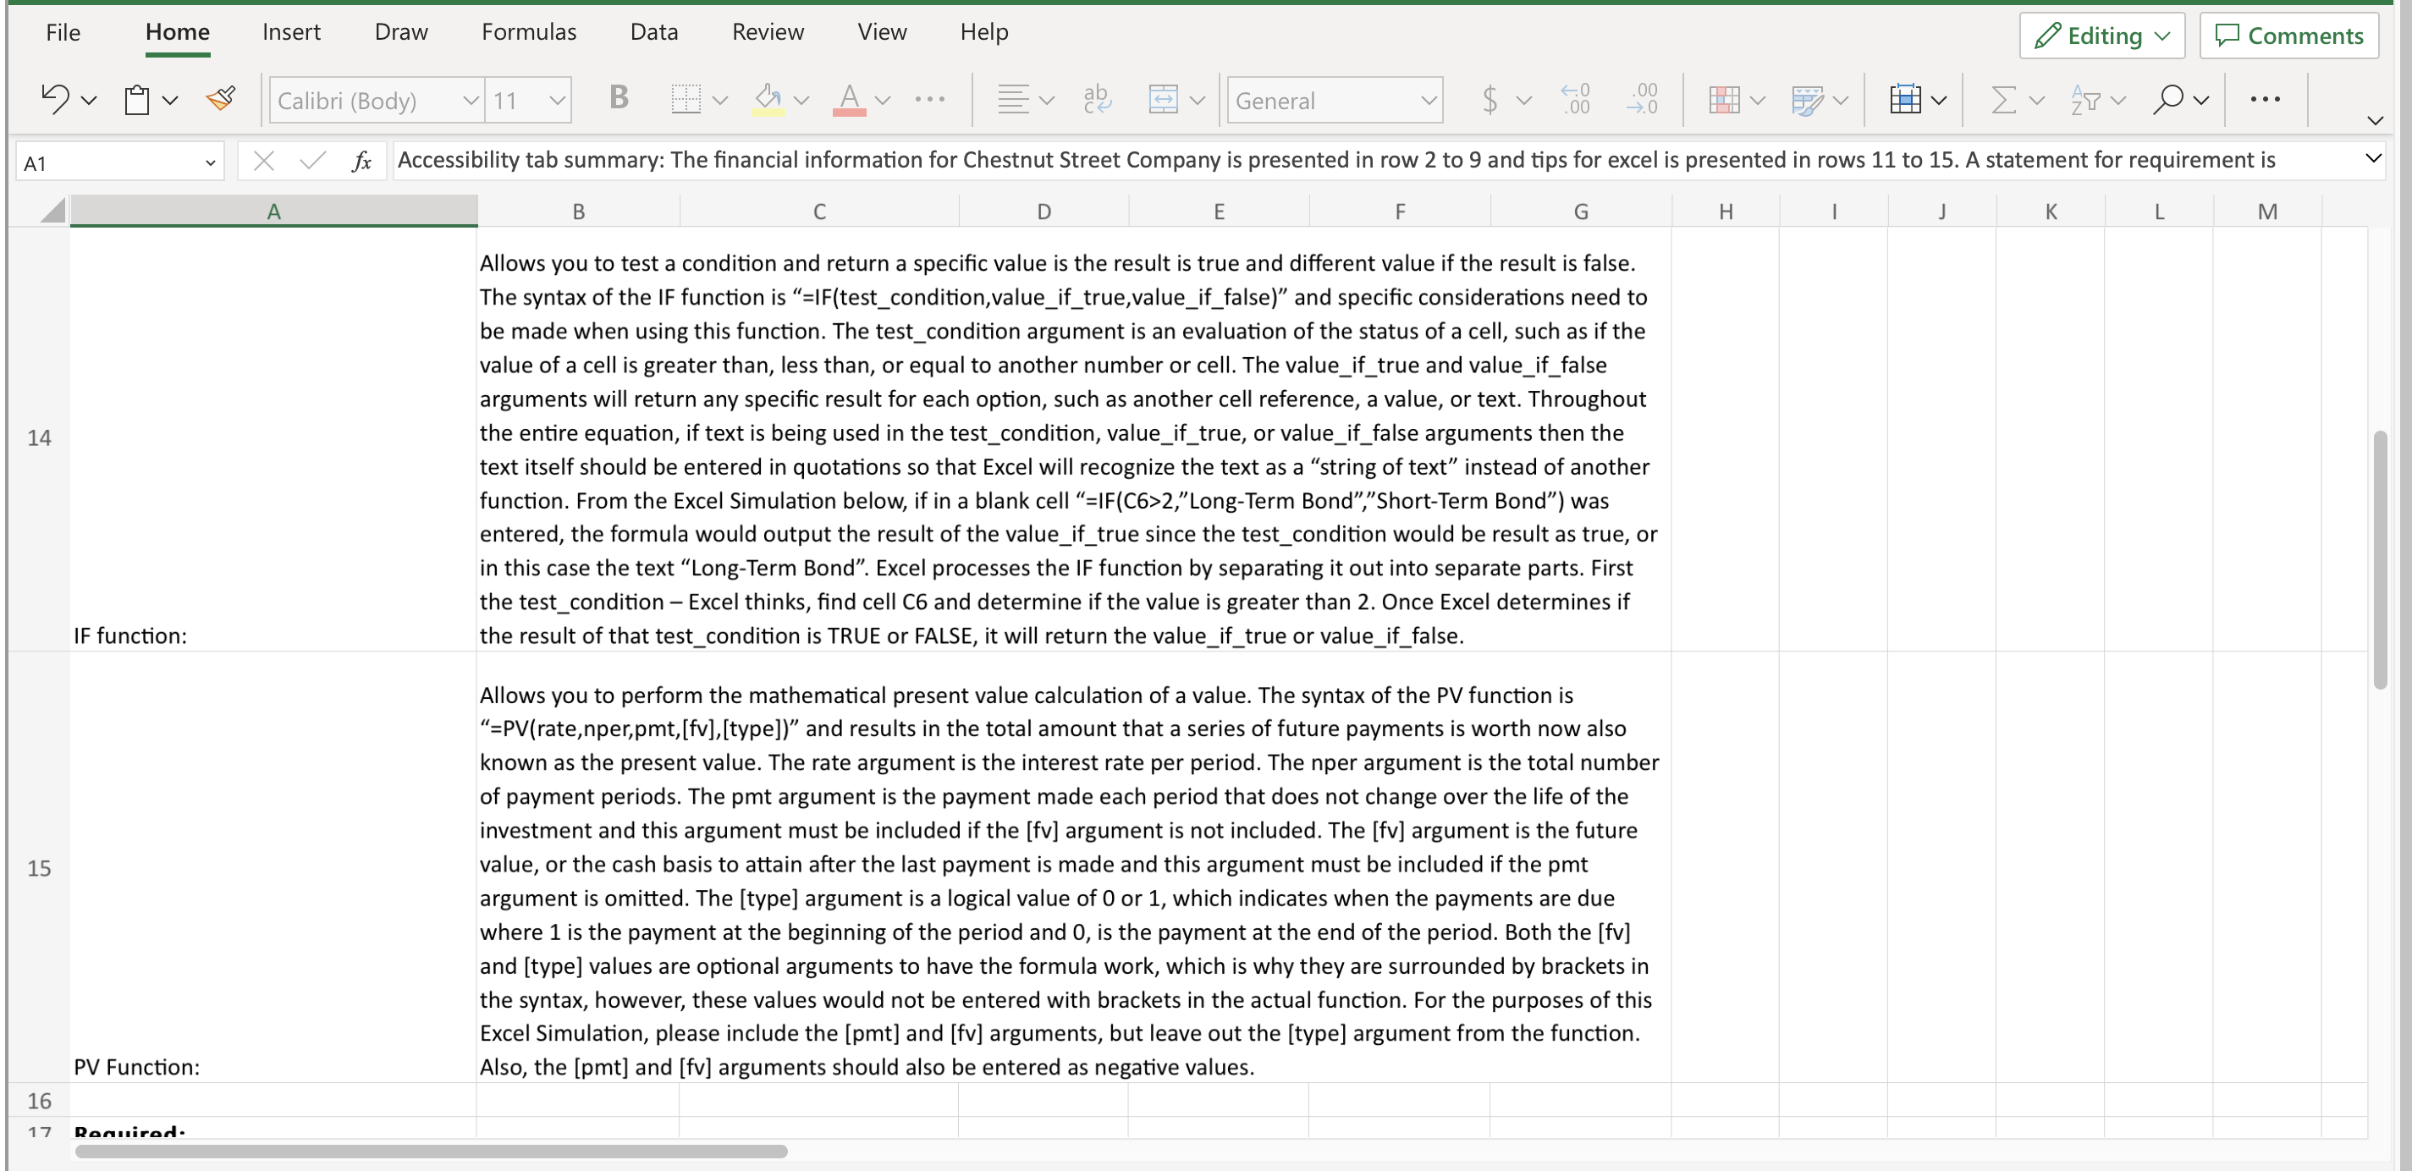Switch to the Formulas tab
Viewport: 2412px width, 1171px height.
pos(529,32)
